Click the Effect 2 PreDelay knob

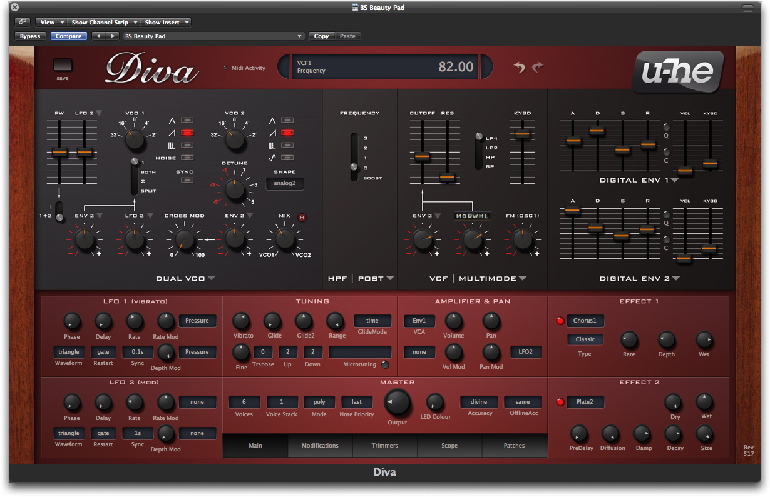579,434
